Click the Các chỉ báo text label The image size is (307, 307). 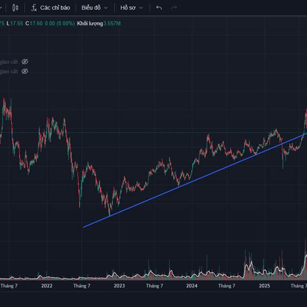tap(55, 8)
